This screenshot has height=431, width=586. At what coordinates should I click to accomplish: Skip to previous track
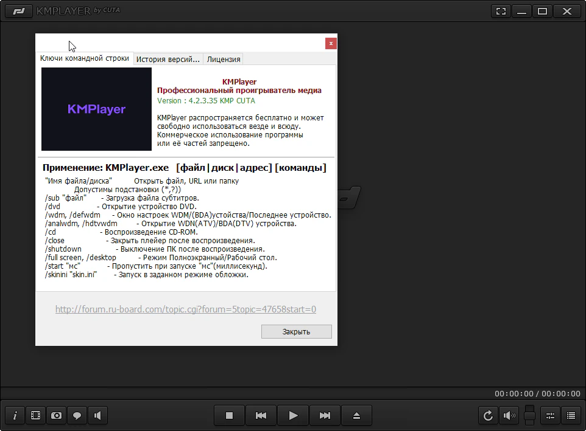point(261,415)
